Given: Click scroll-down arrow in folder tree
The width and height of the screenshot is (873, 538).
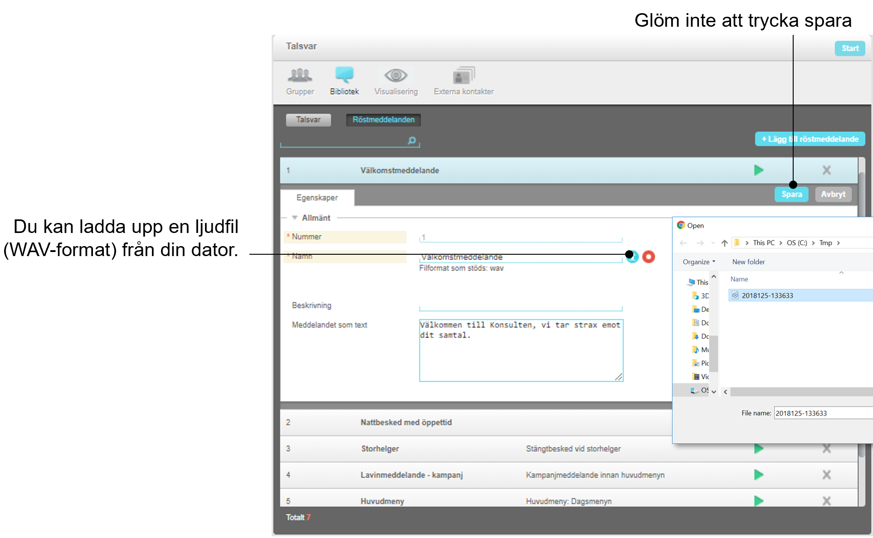Looking at the screenshot, I should pyautogui.click(x=714, y=392).
